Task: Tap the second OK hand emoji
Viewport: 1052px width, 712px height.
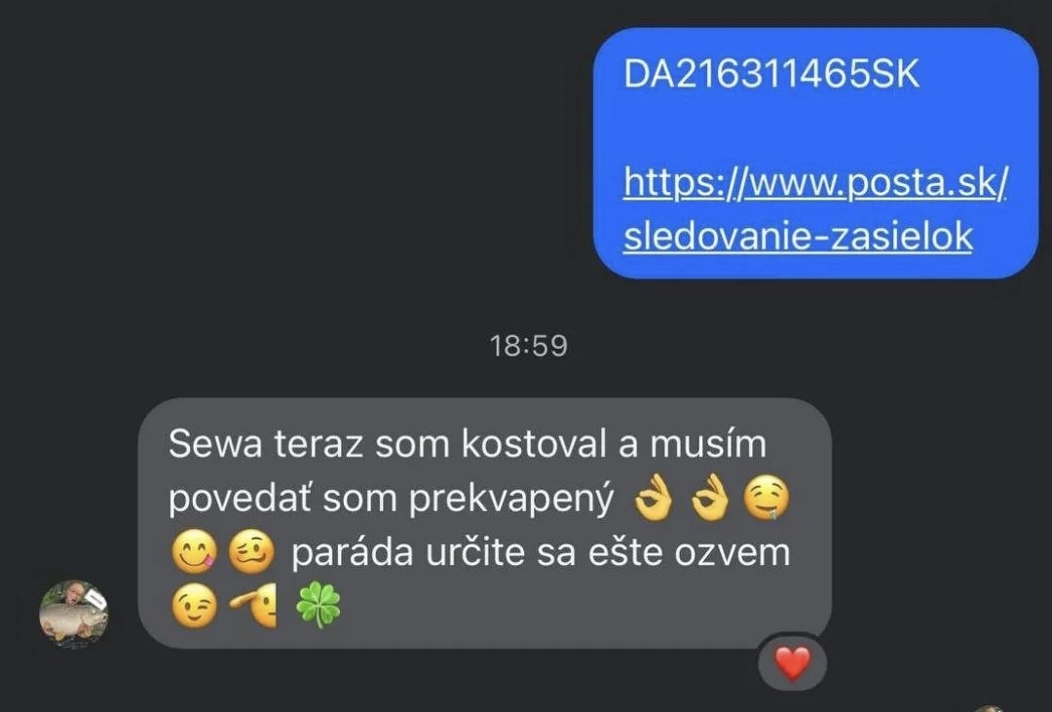Action: (710, 498)
